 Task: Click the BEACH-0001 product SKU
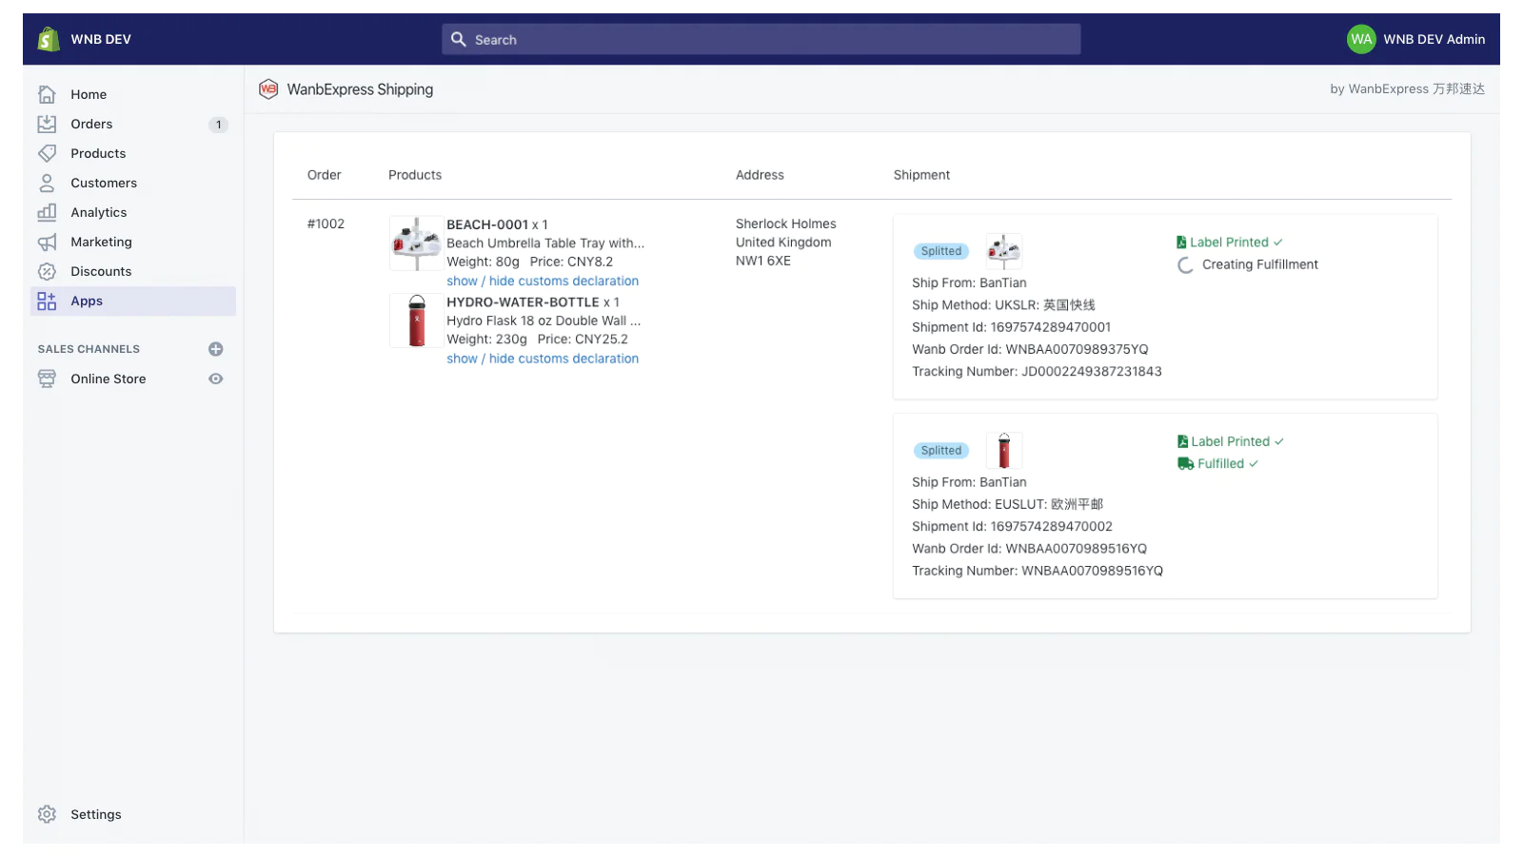pos(487,224)
